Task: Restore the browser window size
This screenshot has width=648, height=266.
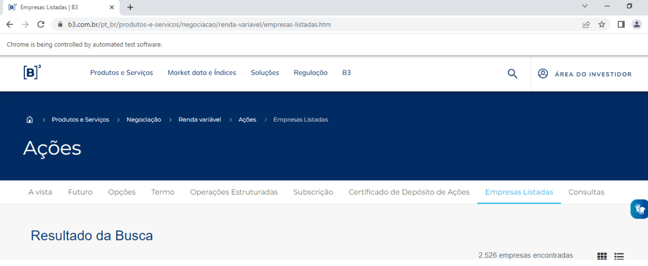Action: click(x=630, y=6)
